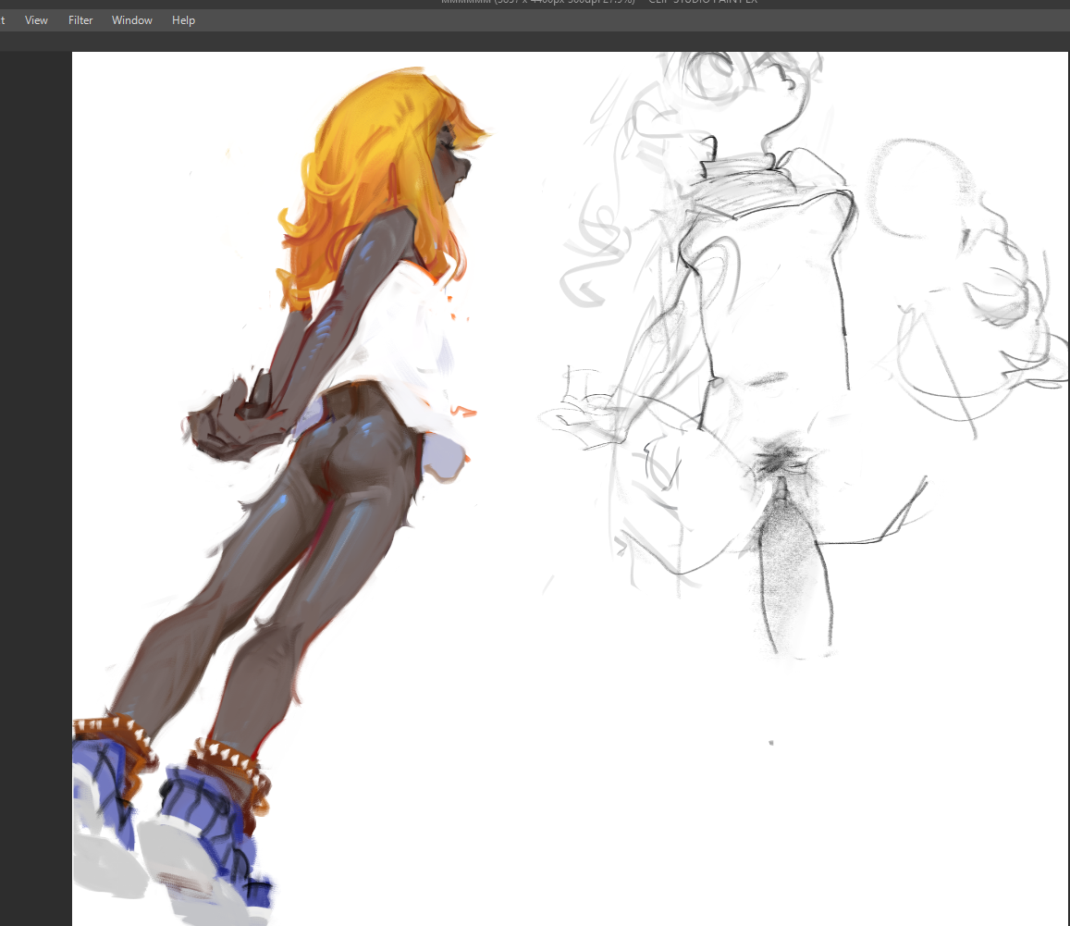
Task: Click the cut-off menu left of View
Action: [x=3, y=20]
